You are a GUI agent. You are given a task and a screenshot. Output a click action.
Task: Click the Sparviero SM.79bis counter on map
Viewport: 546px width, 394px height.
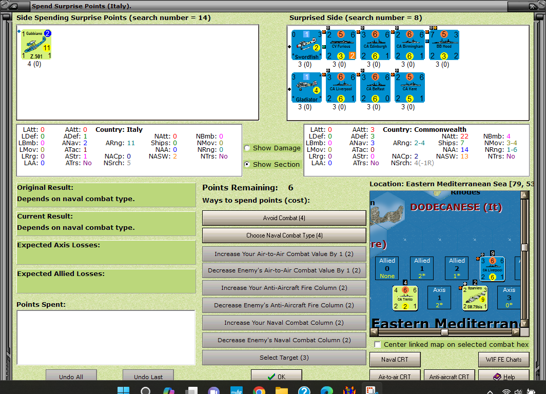click(x=475, y=298)
